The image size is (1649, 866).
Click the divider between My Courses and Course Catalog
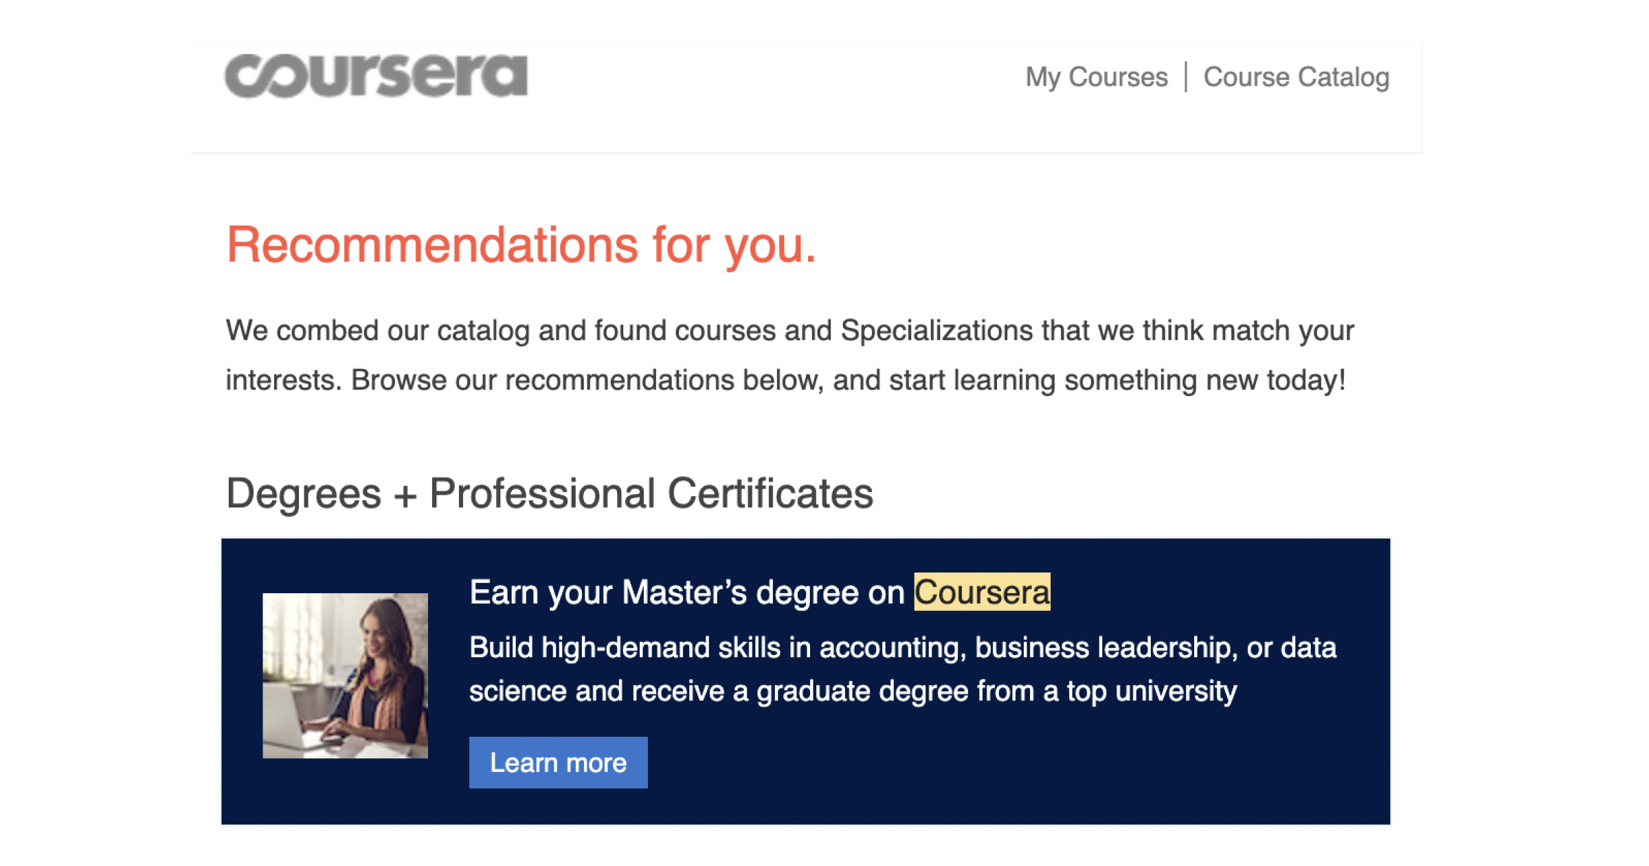click(1186, 77)
